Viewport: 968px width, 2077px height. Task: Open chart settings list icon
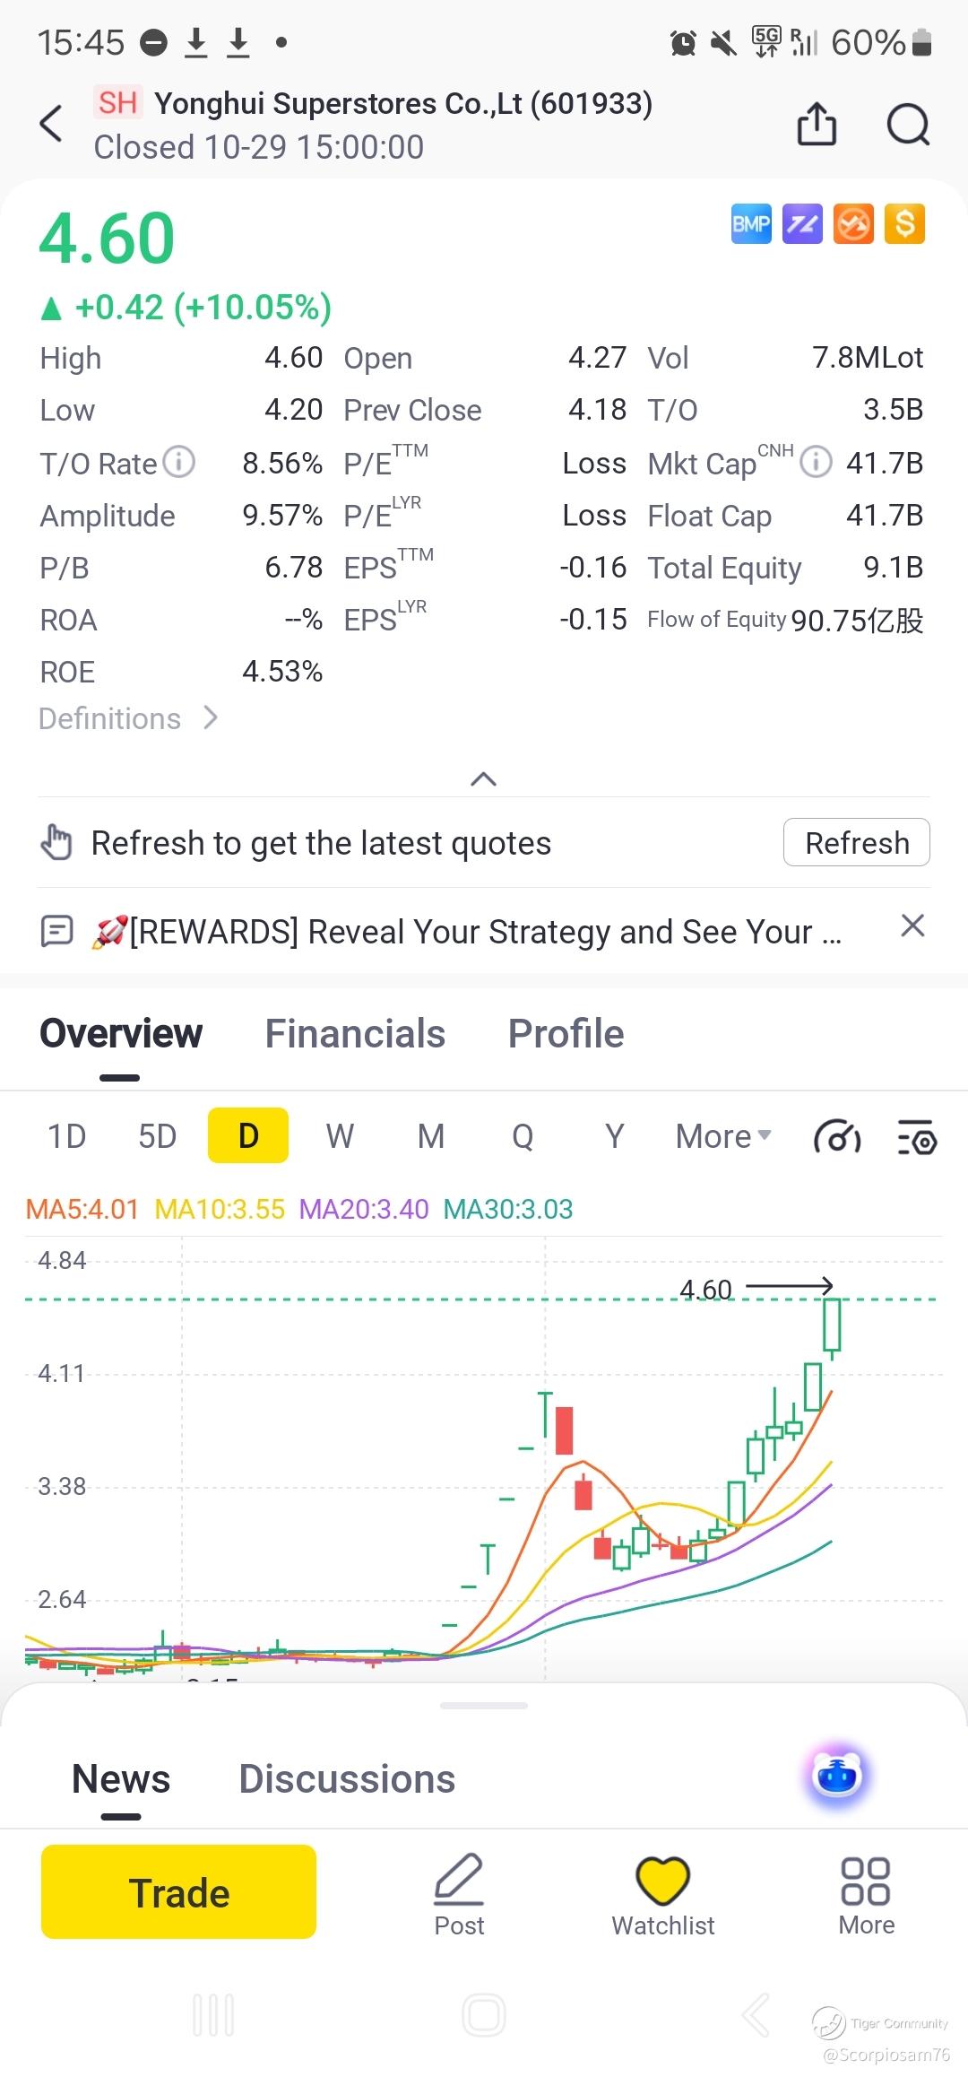917,1137
